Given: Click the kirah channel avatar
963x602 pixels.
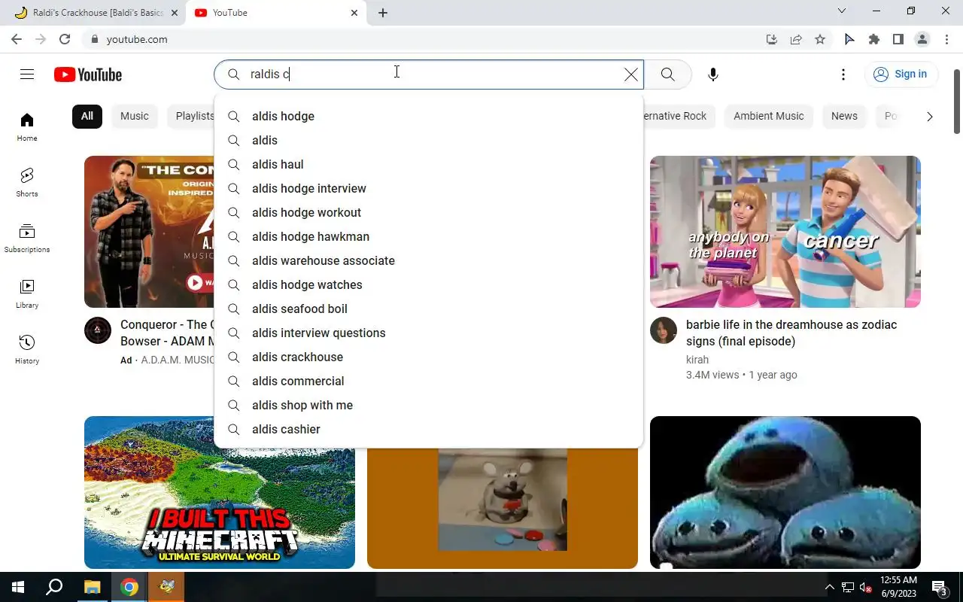Looking at the screenshot, I should click(664, 330).
